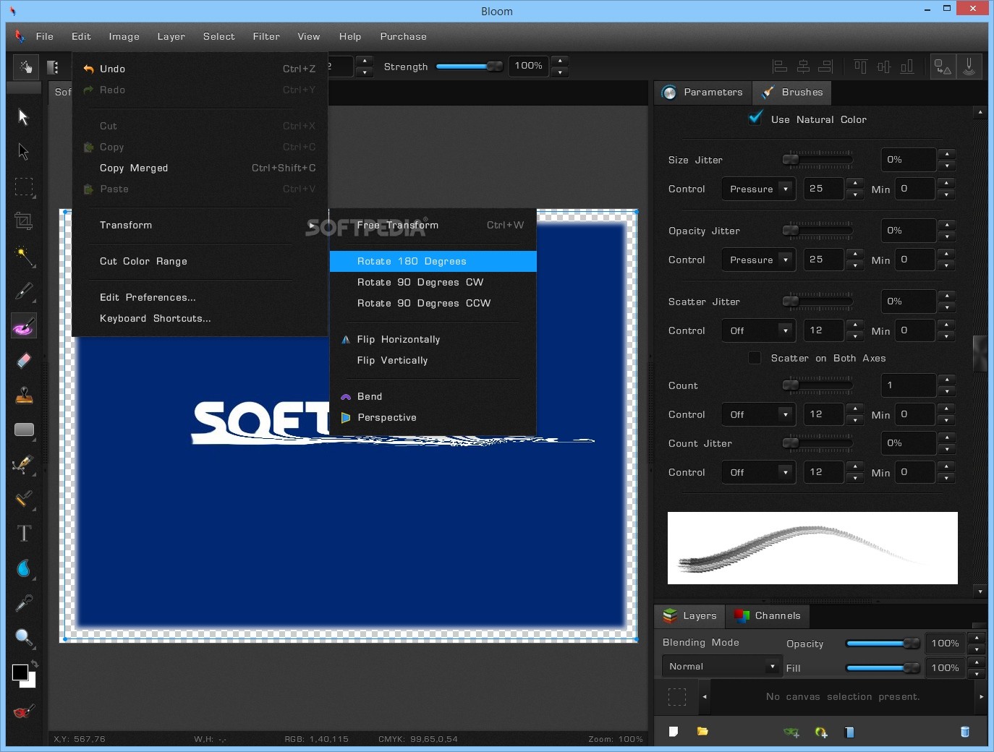Open Scatter Jitter Control dropdown
Viewport: 994px width, 752px height.
coord(758,330)
